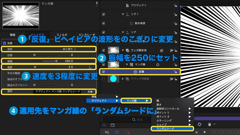Screen dimensions: 240x135
Task: Select オブジェクト in the popup menu
Action: [103, 101]
